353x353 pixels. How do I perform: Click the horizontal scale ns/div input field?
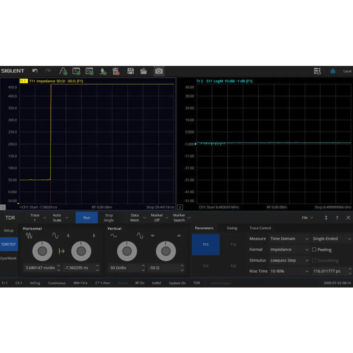pyautogui.click(x=40, y=267)
